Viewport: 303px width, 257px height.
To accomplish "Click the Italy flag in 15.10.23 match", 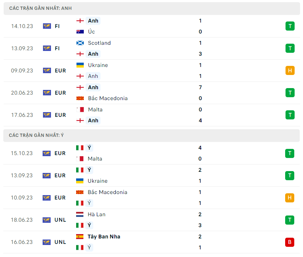I will click(80, 148).
